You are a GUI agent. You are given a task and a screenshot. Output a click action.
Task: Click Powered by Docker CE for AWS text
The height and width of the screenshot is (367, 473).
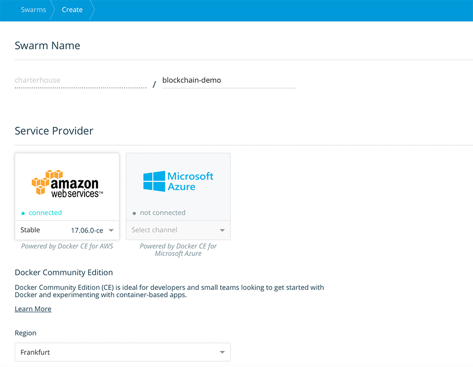67,246
